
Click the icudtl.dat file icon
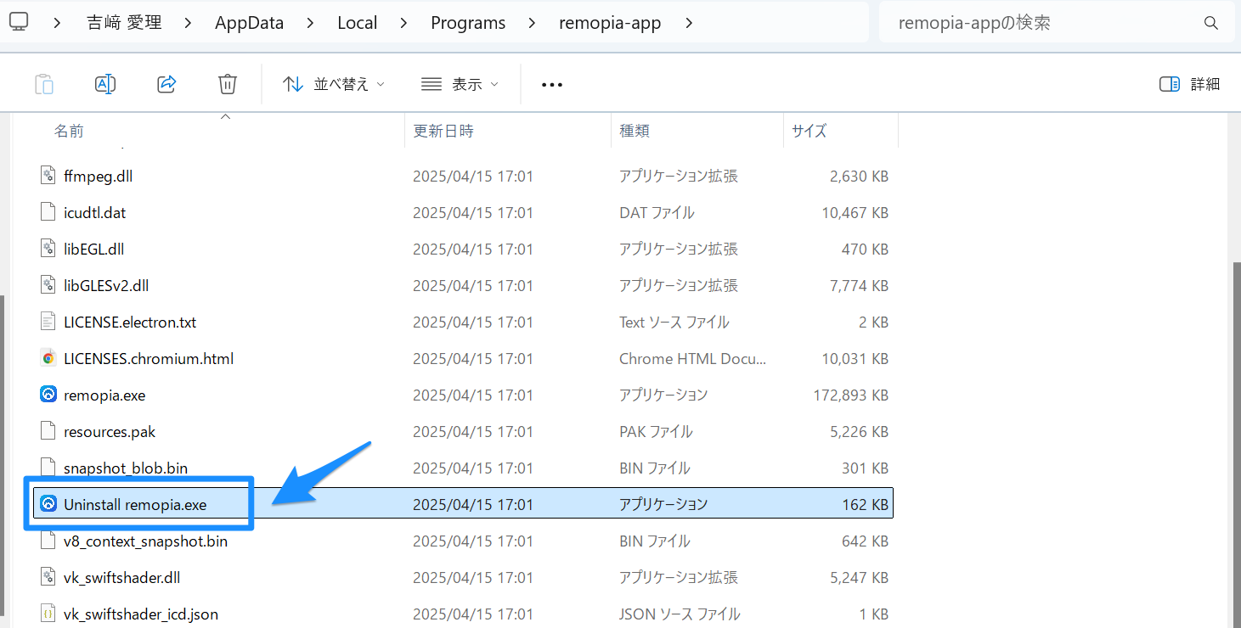tap(48, 213)
